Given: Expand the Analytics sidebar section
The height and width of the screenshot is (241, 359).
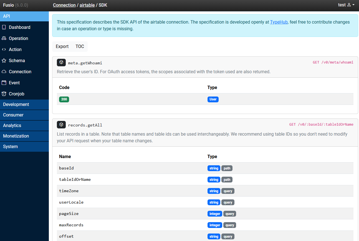Looking at the screenshot, I should click(24, 126).
